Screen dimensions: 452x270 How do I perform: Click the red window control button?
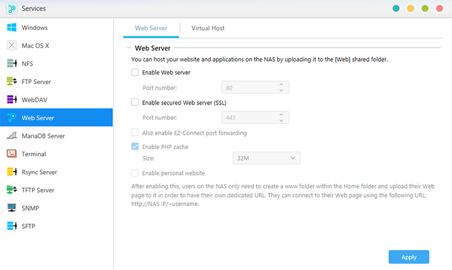click(439, 9)
